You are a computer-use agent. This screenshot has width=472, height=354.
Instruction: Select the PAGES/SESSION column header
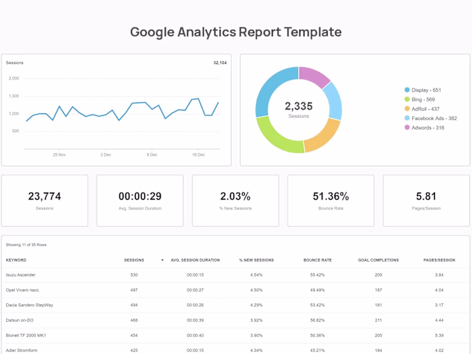439,260
